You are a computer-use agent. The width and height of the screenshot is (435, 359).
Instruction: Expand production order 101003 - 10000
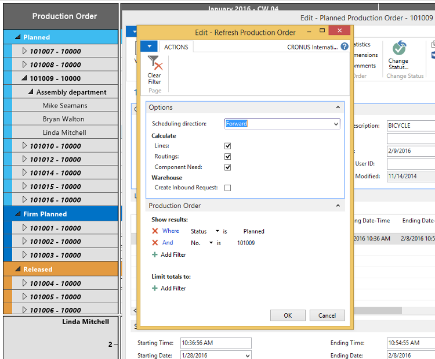point(24,255)
